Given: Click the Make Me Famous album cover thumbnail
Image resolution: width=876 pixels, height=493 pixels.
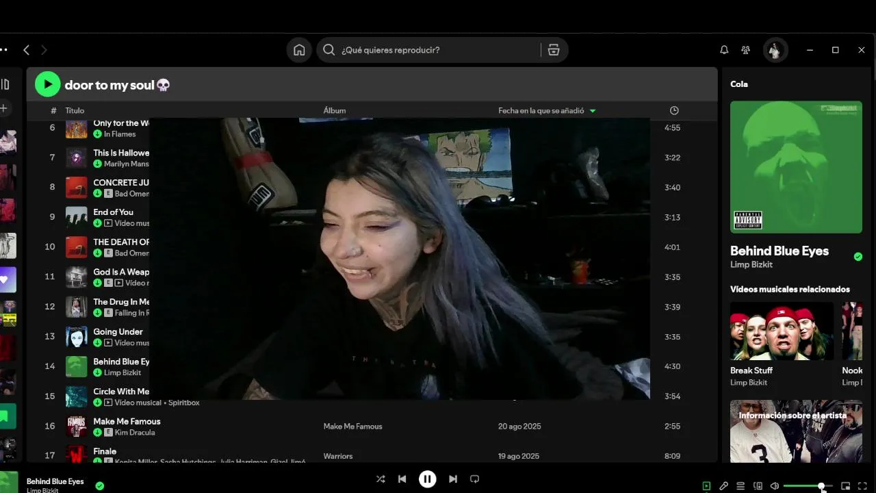Looking at the screenshot, I should point(77,426).
